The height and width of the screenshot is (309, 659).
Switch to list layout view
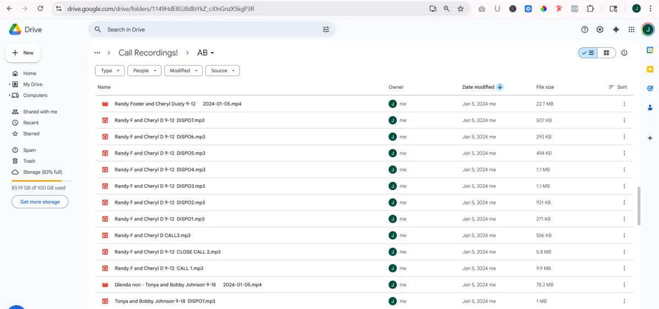588,53
